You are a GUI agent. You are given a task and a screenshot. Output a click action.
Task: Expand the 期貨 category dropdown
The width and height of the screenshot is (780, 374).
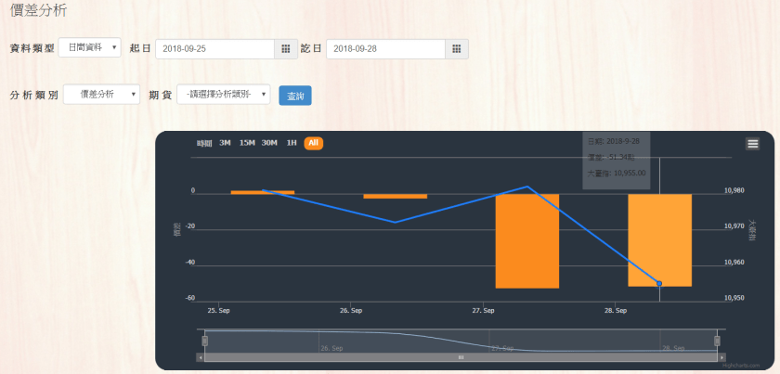click(x=223, y=95)
